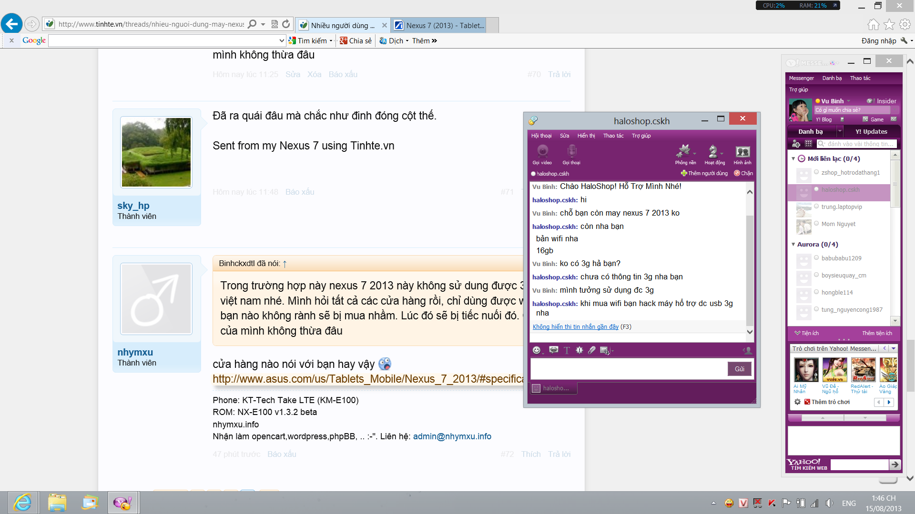Screen dimensions: 915x514
Task: Click the Chặn block user icon
Action: click(x=737, y=173)
